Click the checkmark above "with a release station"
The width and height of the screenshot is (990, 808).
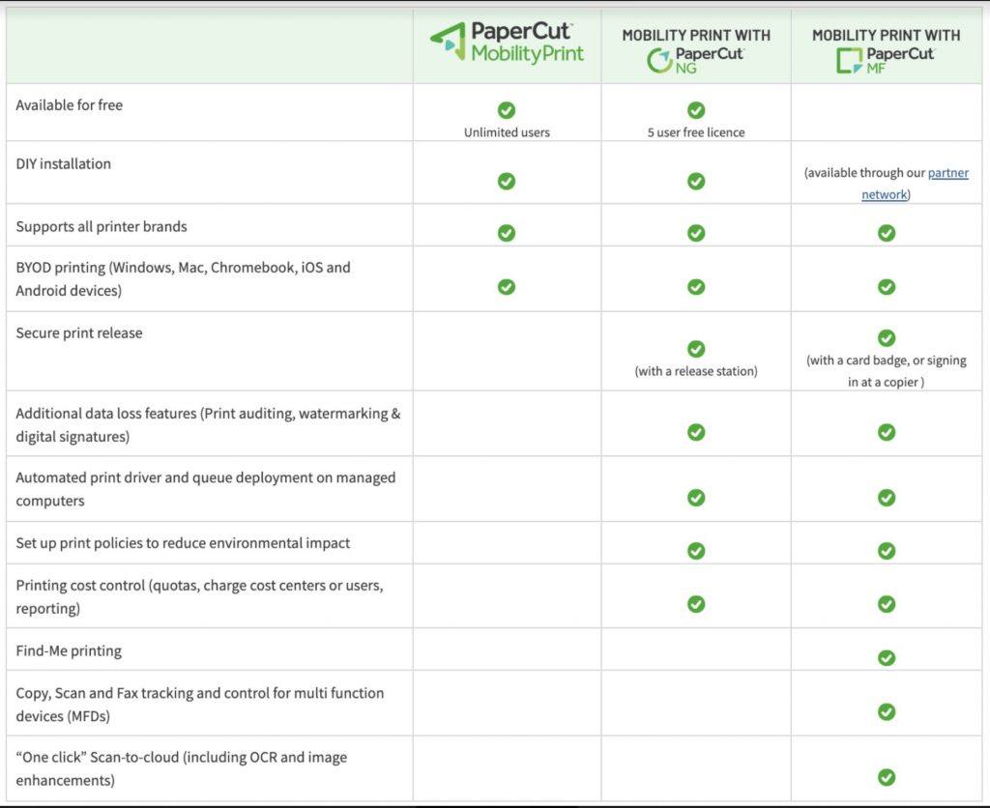(696, 349)
